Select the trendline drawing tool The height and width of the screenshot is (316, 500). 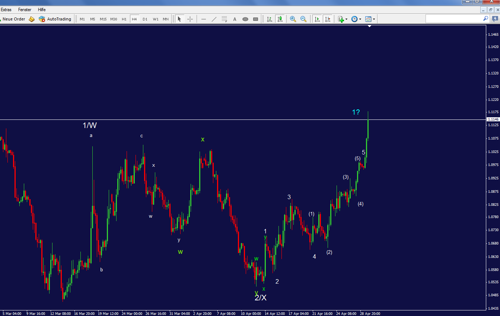(x=213, y=19)
